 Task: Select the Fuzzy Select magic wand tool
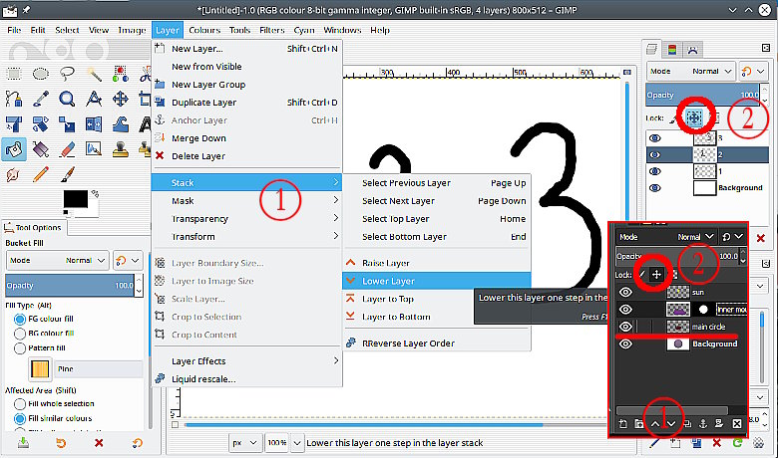click(x=94, y=75)
